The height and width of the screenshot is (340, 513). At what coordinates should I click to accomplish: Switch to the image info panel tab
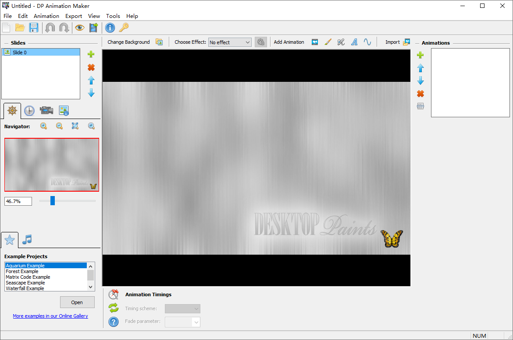(x=64, y=111)
